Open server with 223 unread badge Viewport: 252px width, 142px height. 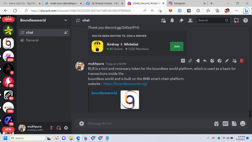pyautogui.click(x=8, y=56)
